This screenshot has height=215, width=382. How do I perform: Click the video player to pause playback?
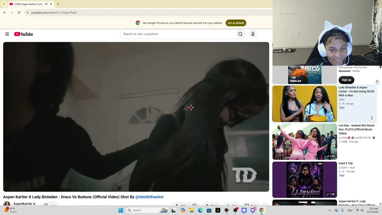click(136, 117)
